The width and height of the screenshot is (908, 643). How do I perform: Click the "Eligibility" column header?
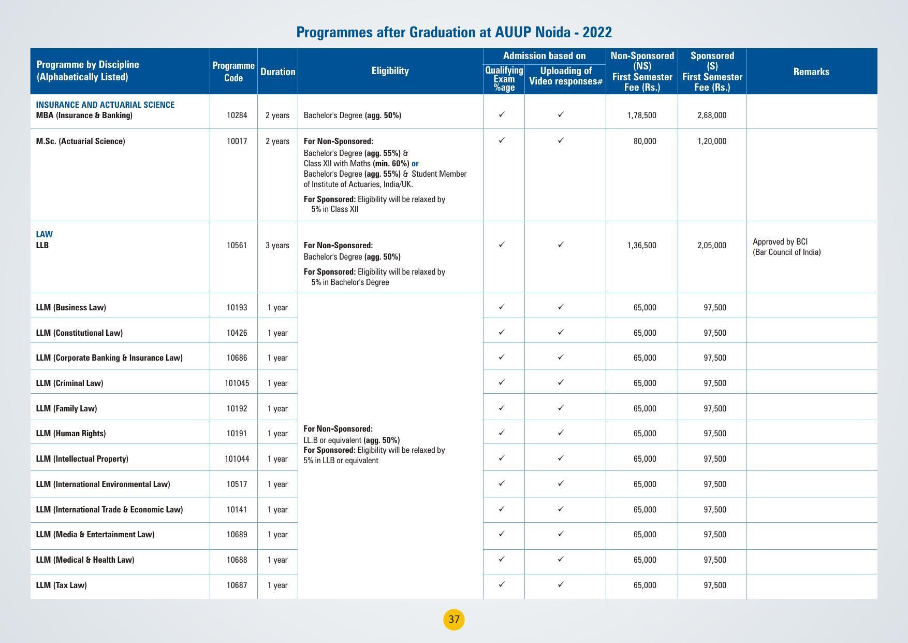point(390,71)
